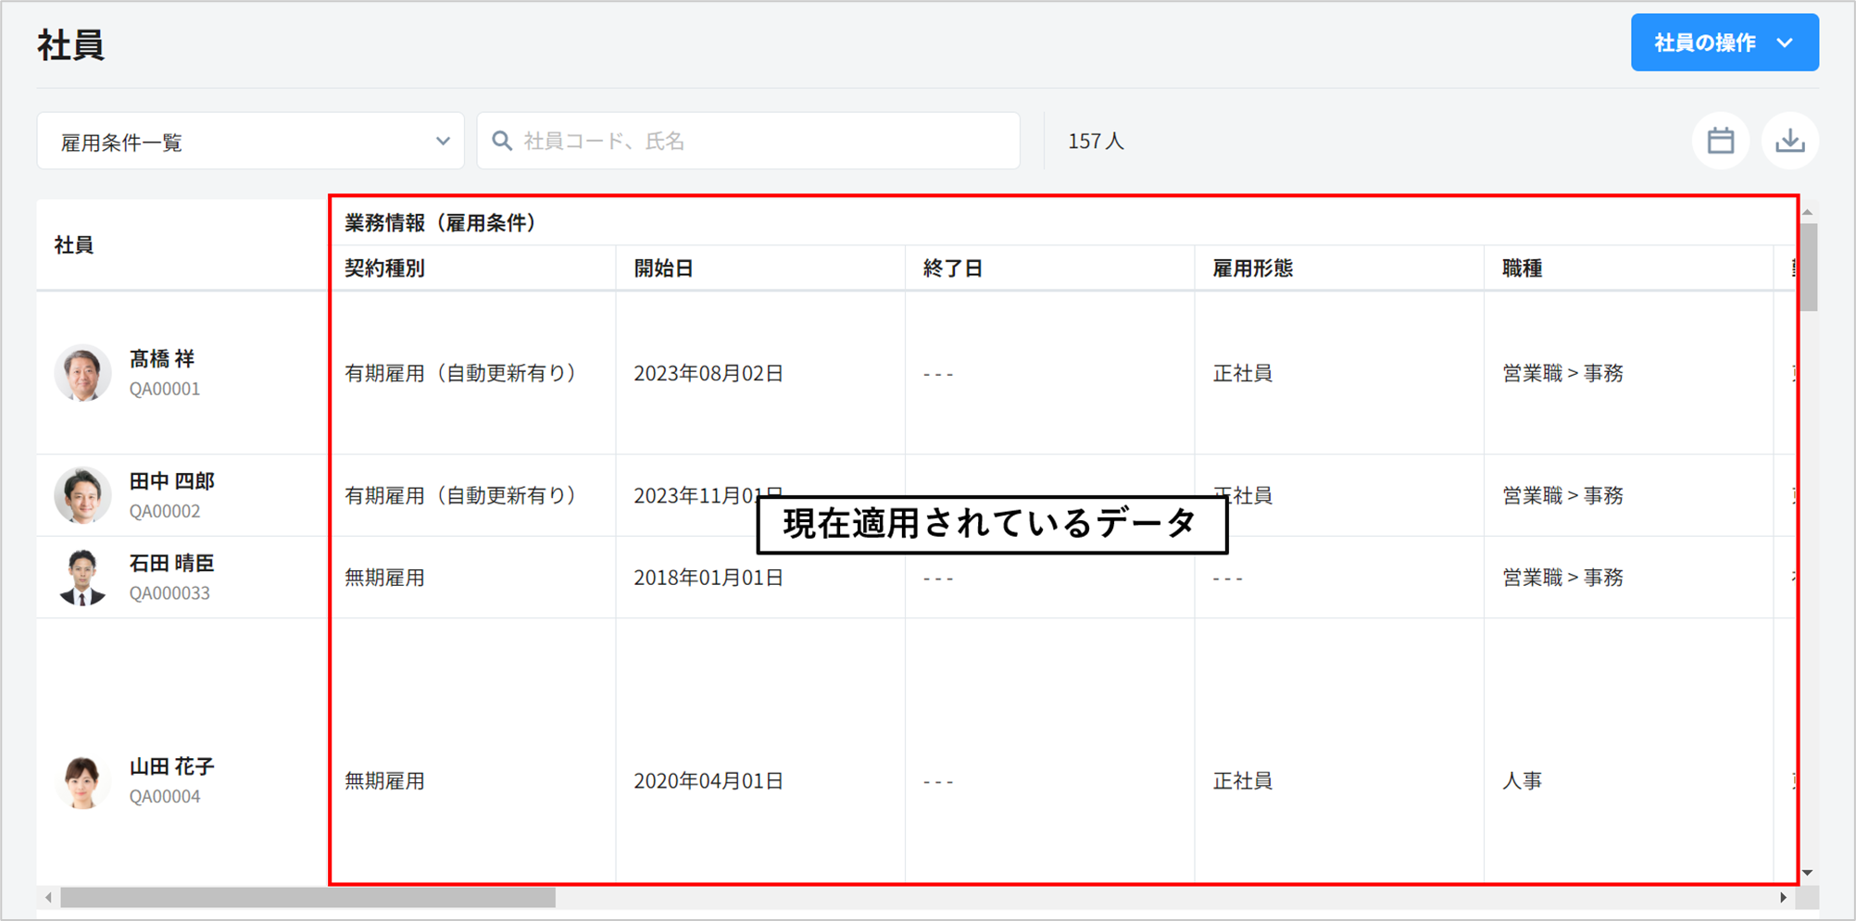Open employee name 山田 花子
The width and height of the screenshot is (1856, 921).
pyautogui.click(x=171, y=766)
